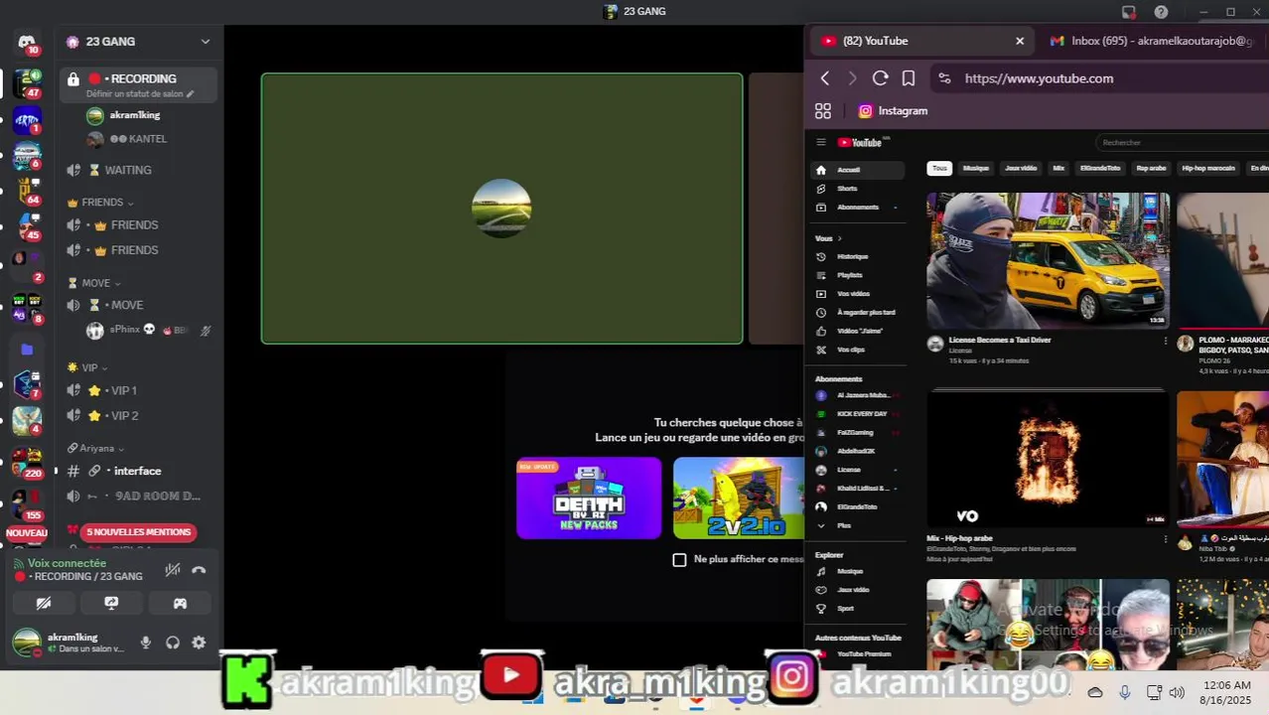This screenshot has height=715, width=1269.
Task: Start an activity with the game controller icon
Action: point(180,603)
